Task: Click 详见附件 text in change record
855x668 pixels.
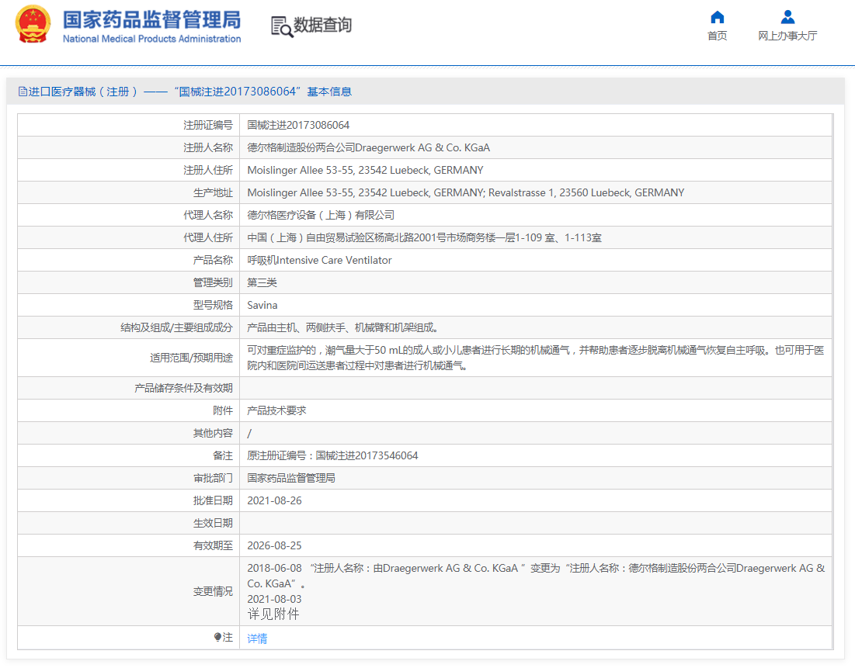Action: 273,614
